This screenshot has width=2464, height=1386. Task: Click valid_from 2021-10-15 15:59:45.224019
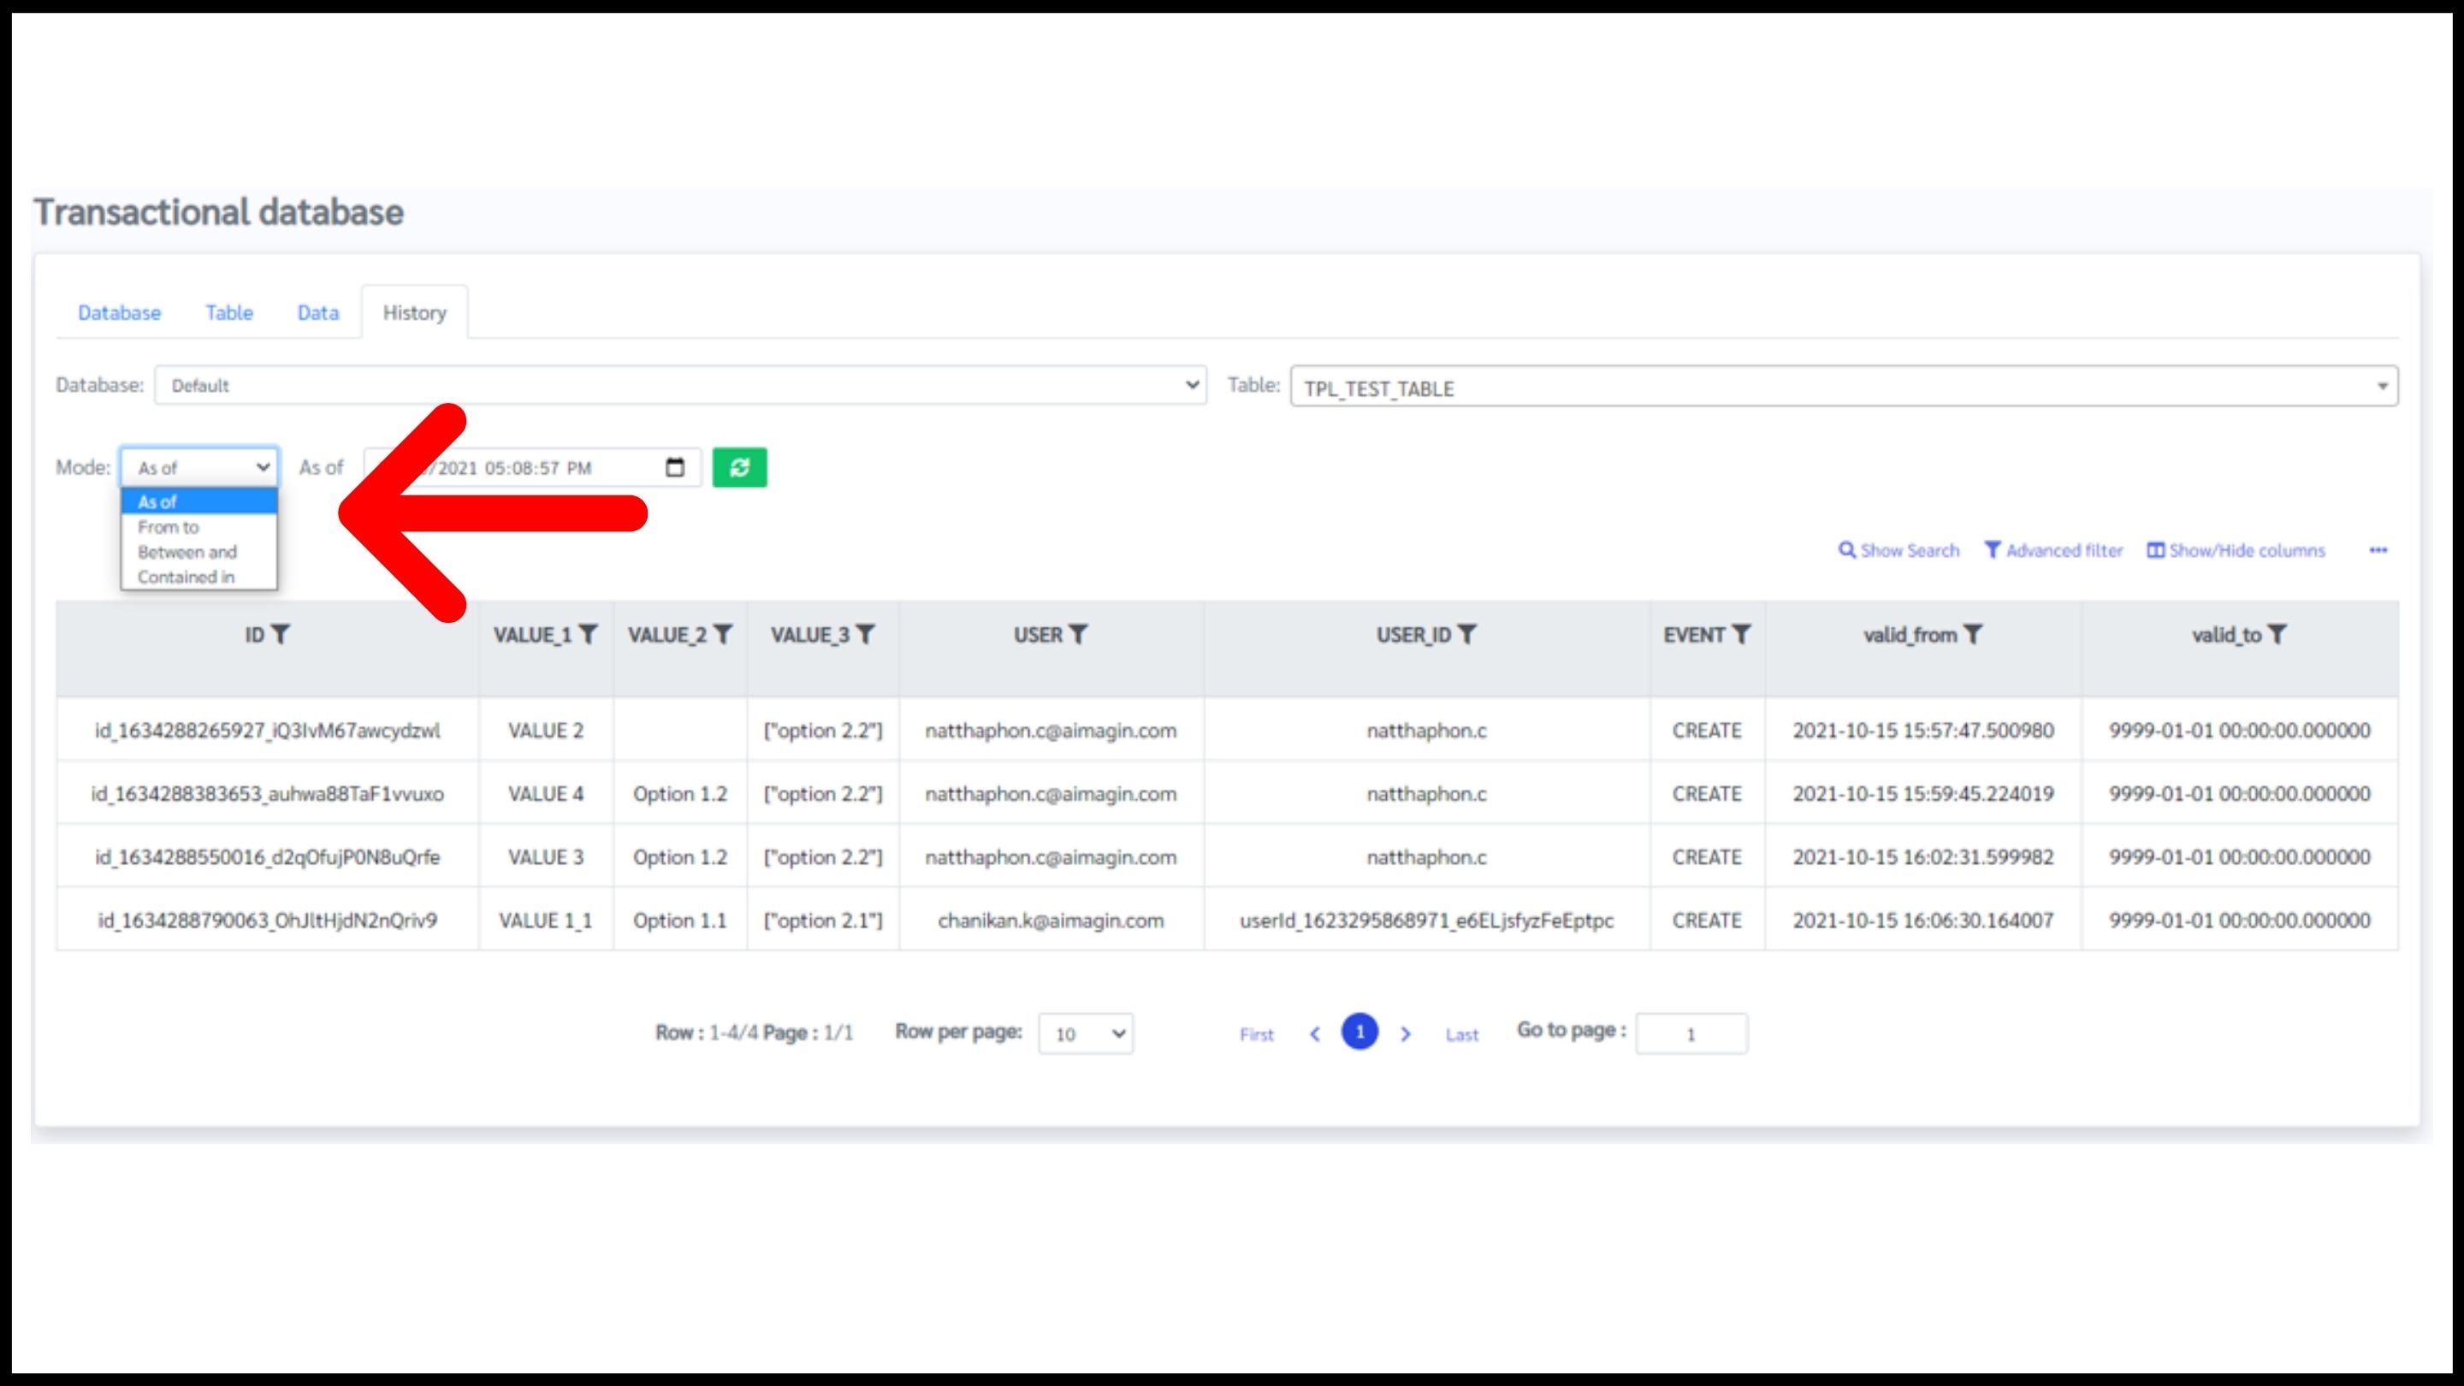pos(1922,793)
